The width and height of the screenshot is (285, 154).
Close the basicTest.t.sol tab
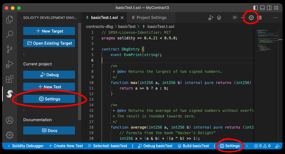point(122,18)
